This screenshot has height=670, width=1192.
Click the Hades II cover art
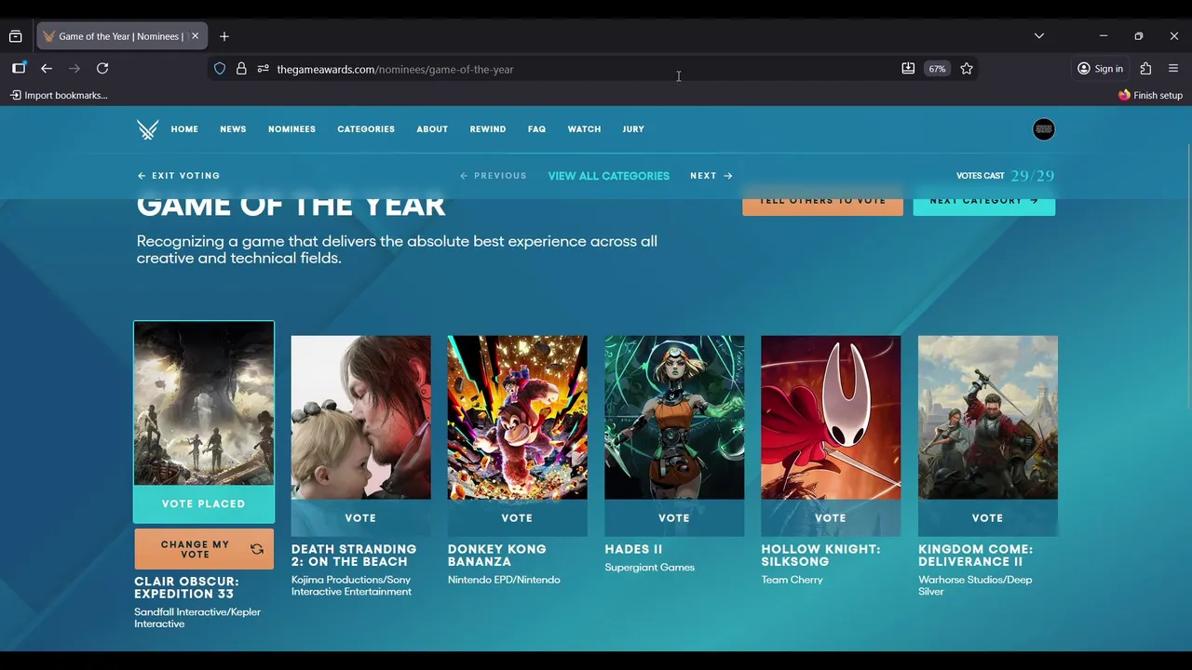(674, 418)
